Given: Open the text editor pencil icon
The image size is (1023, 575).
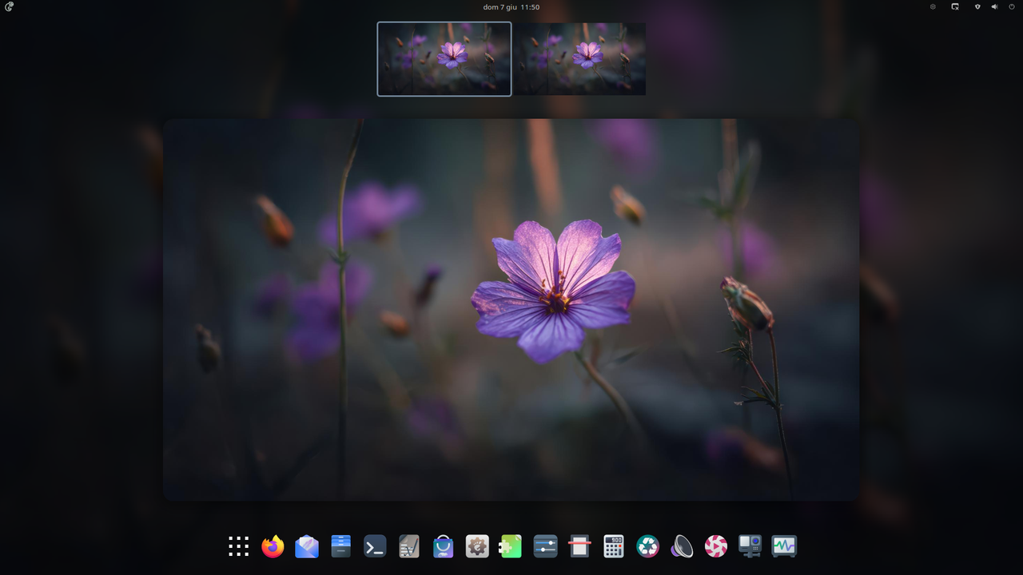Looking at the screenshot, I should click(409, 546).
